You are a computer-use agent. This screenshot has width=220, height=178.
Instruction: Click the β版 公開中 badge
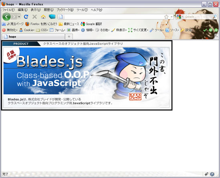click(11, 55)
